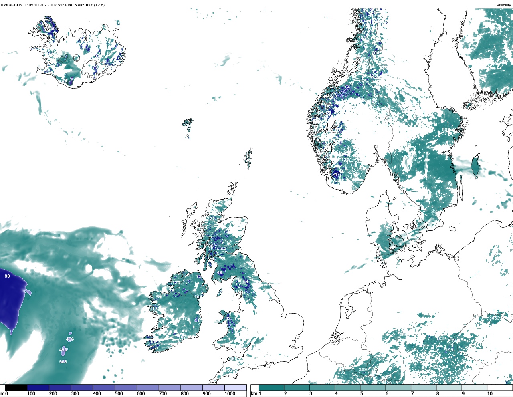513x397 pixels.
Task: Click the '47' value in southern Norway
Action: pyautogui.click(x=337, y=174)
